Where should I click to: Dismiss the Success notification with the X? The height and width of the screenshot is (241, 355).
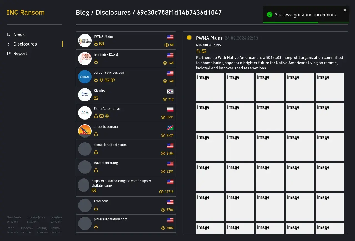coord(345,10)
